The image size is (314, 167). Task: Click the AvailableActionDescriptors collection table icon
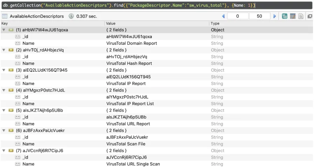click(5, 16)
